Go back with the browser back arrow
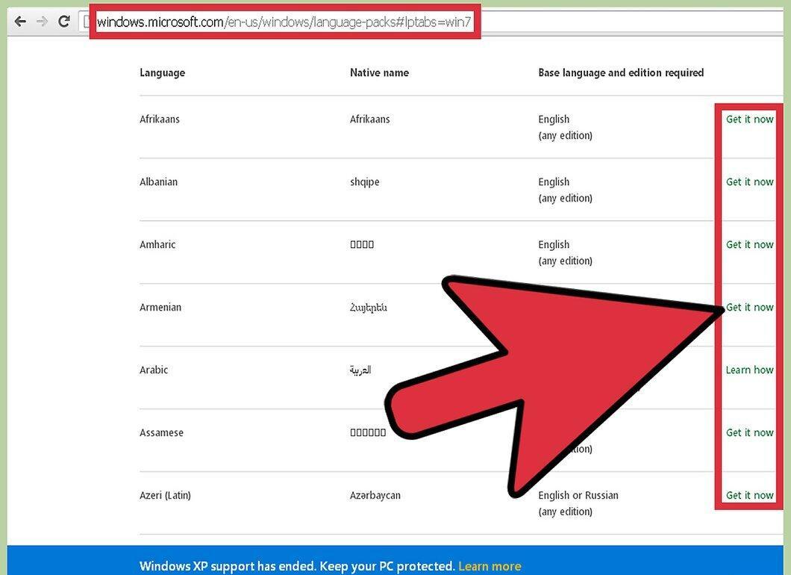791x575 pixels. point(20,22)
